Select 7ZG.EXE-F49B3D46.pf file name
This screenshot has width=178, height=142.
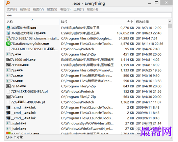click(x=28, y=102)
